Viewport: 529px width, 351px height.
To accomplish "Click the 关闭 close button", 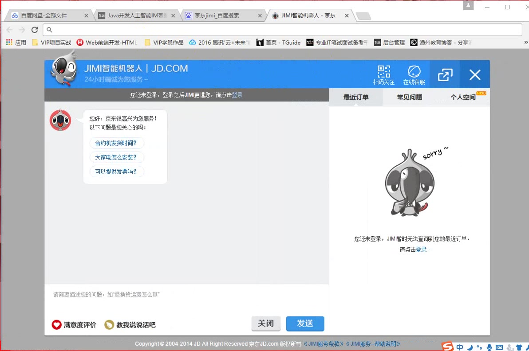I will [266, 324].
